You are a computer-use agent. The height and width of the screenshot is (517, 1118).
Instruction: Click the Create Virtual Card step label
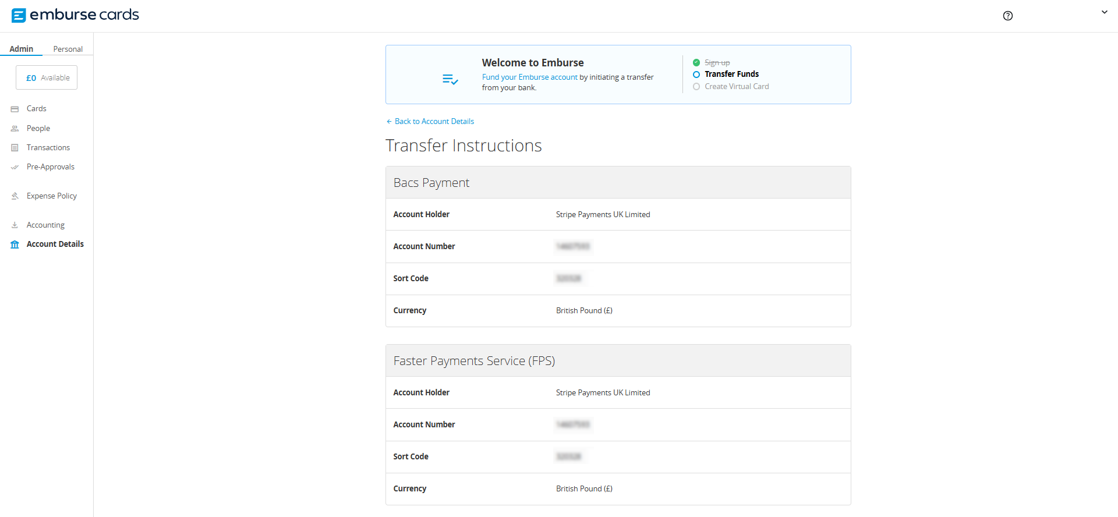click(x=737, y=86)
